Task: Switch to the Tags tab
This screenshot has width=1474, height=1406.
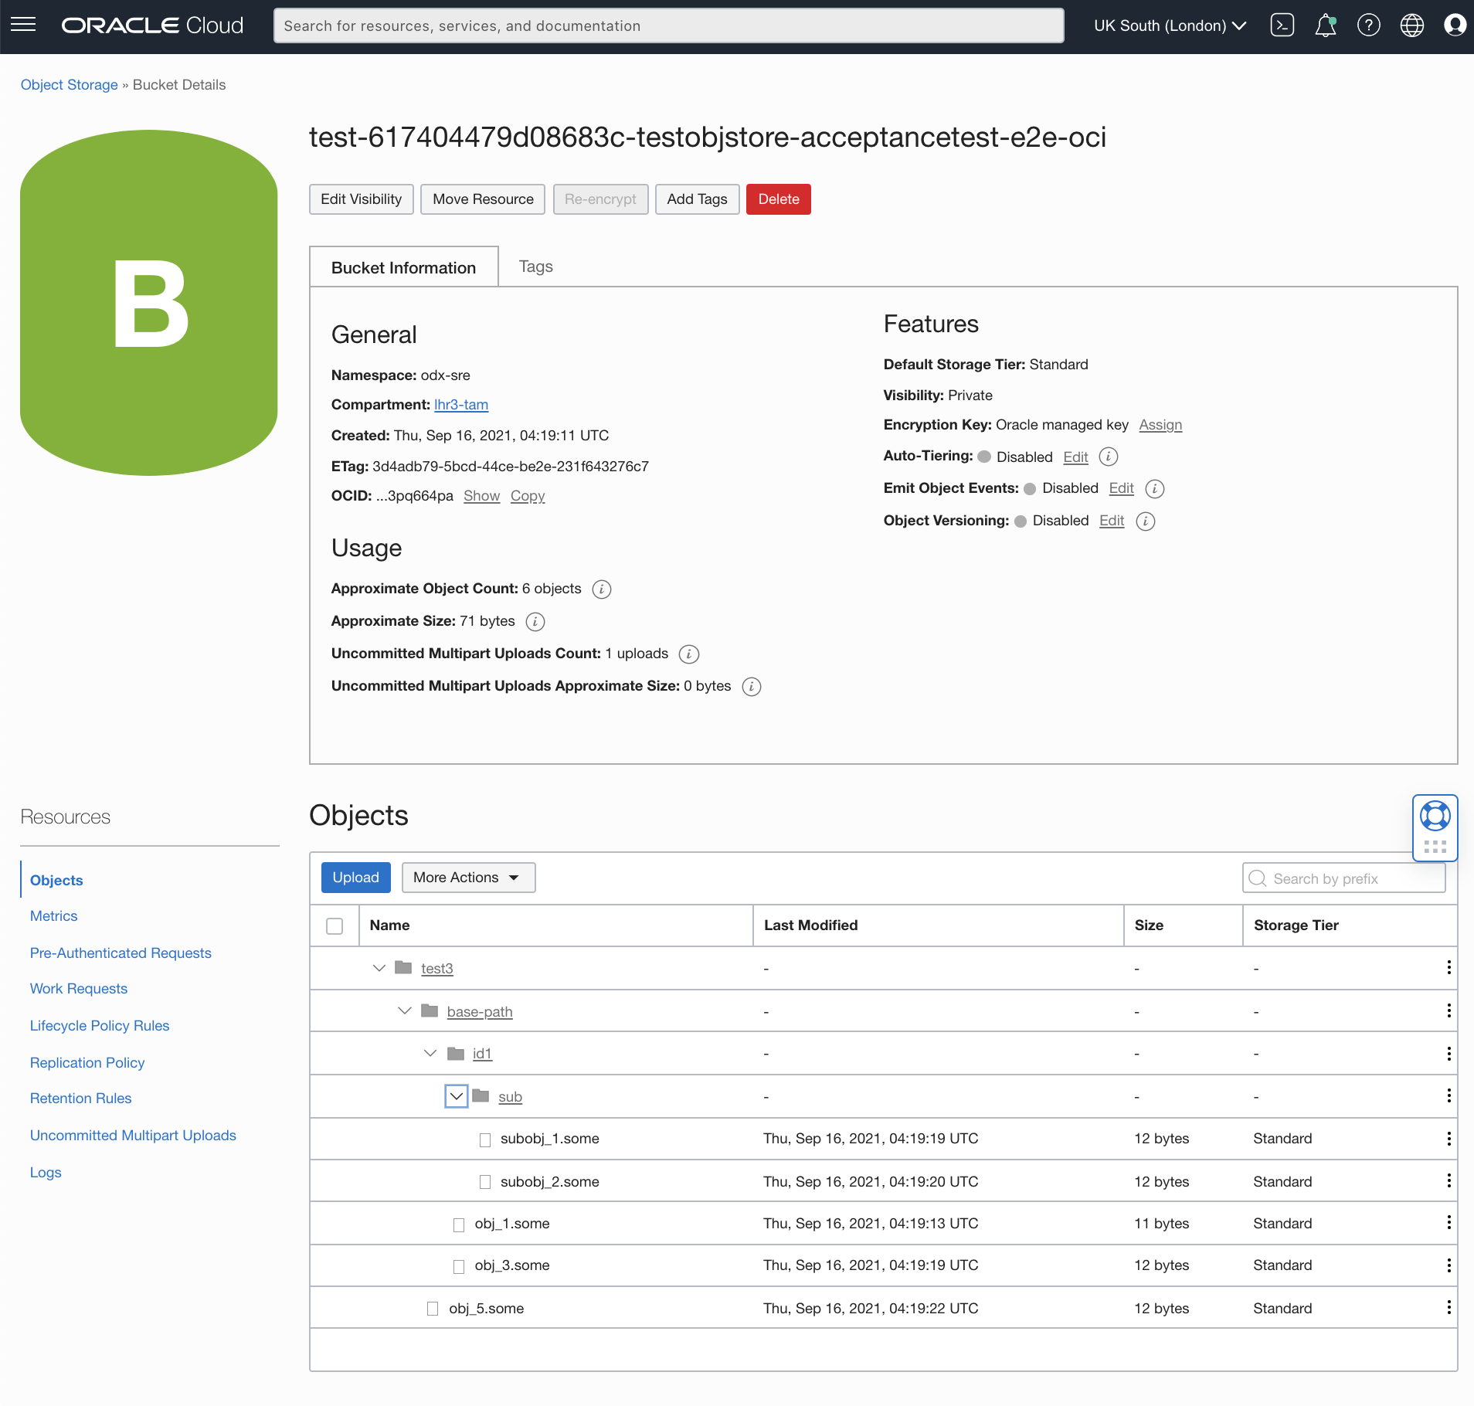Action: (x=535, y=267)
